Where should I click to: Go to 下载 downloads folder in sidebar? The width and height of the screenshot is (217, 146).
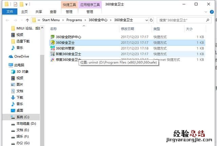(20, 97)
